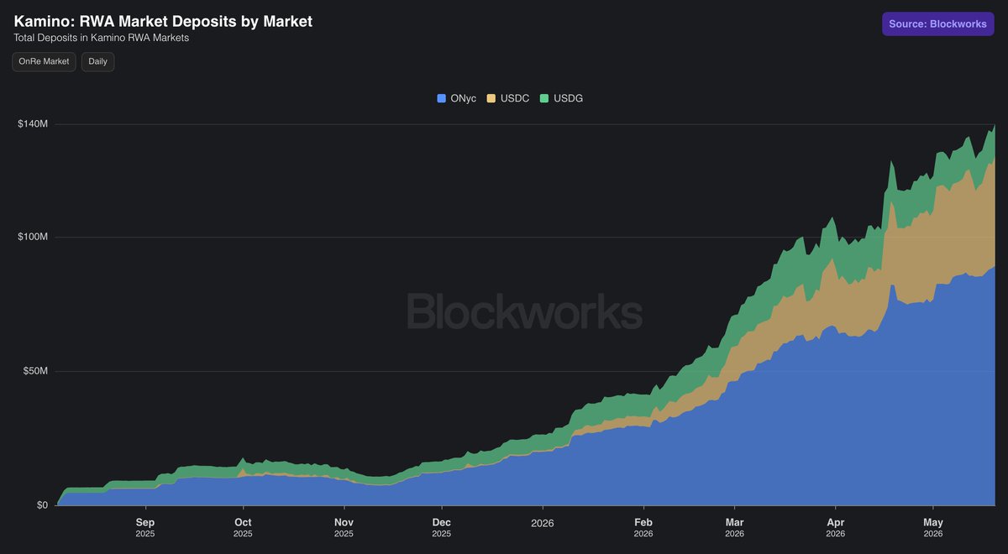
Task: Click the Nov 2025 x-axis label
Action: click(344, 527)
